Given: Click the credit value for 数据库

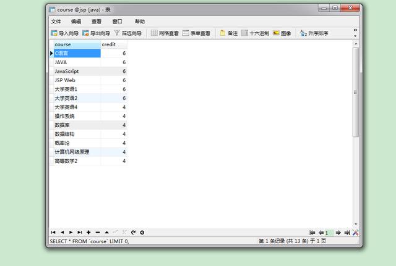Looking at the screenshot, I should (114, 125).
